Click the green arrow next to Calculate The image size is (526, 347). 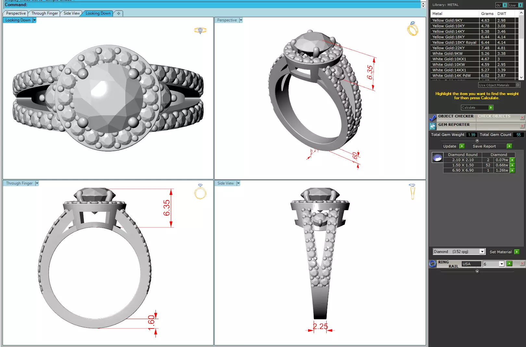point(491,108)
